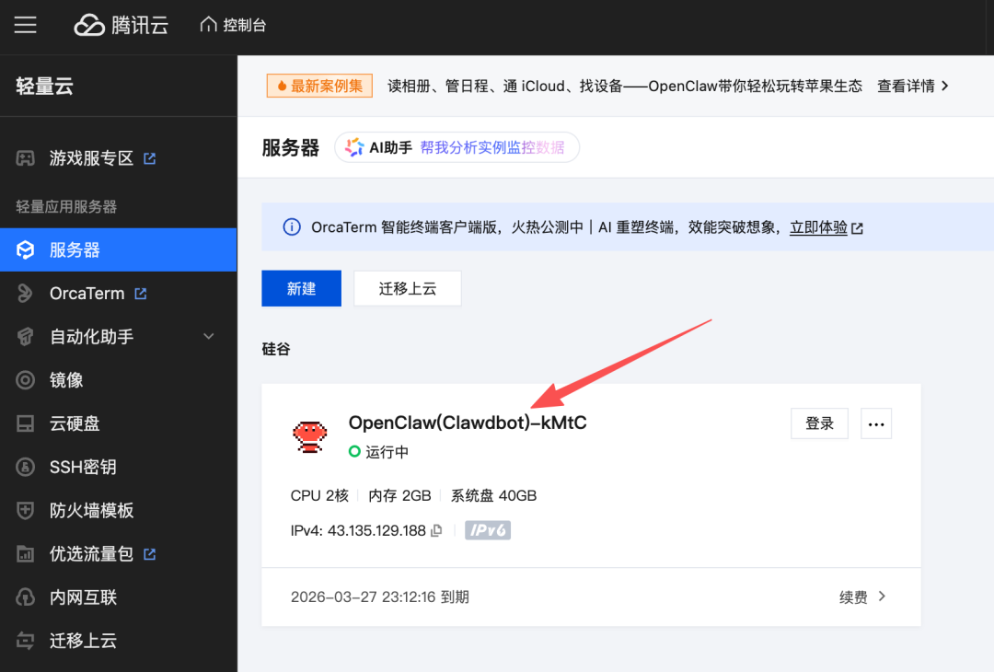Click the blue 新建 button

(x=301, y=288)
